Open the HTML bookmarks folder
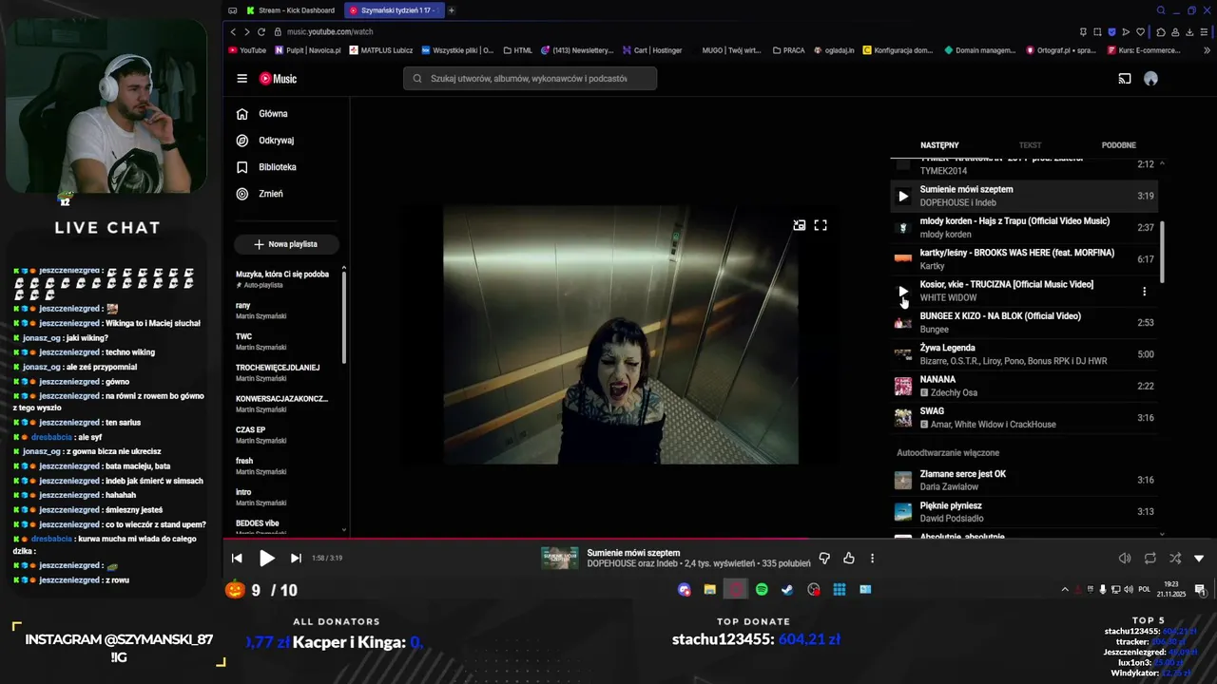The height and width of the screenshot is (684, 1217). click(x=518, y=50)
